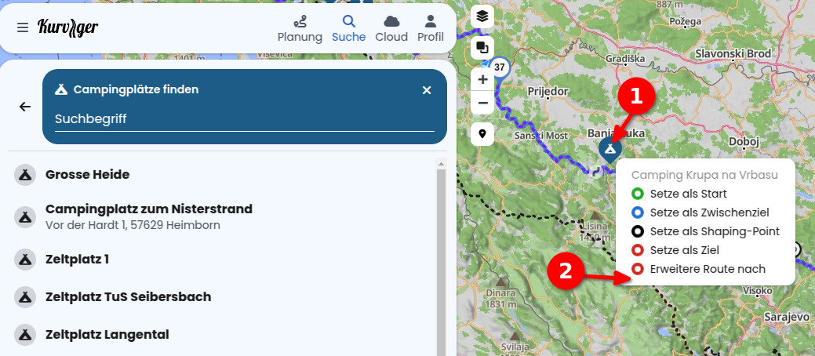
Task: Click the campsite marker on the map
Action: (x=610, y=150)
